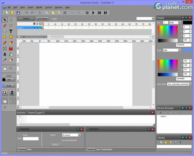This screenshot has width=194, height=156.
Task: Select the hand pan tool
Action: 5,69
